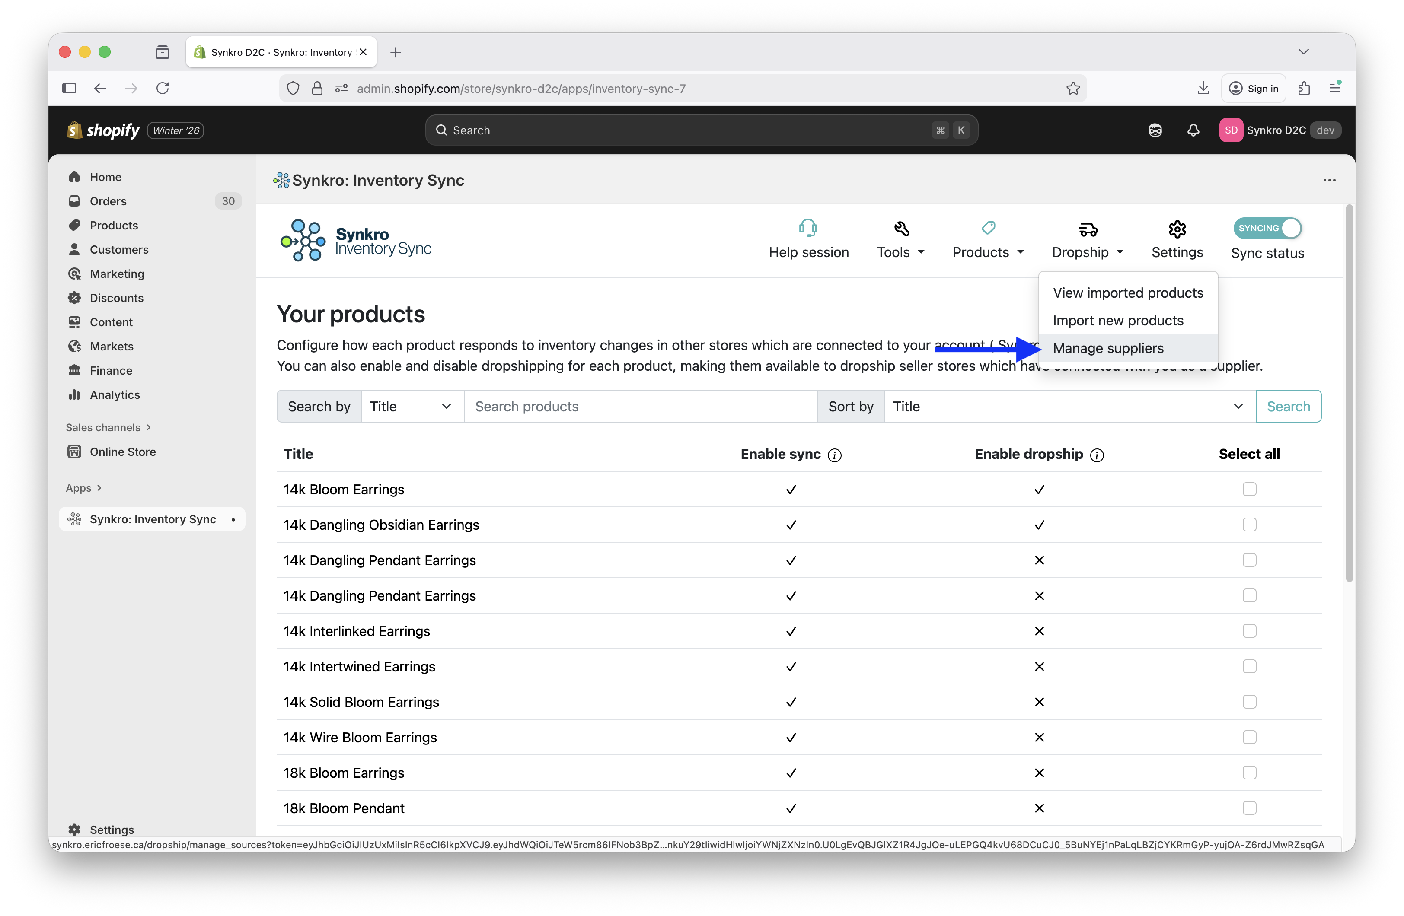Disable the SYNCING sync status toggle
1404x916 pixels.
(1267, 228)
